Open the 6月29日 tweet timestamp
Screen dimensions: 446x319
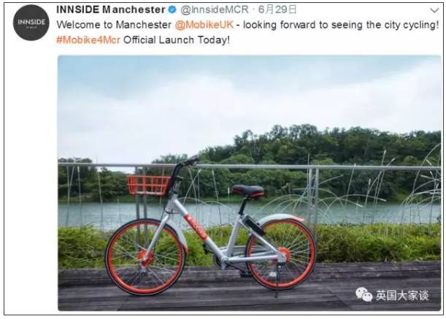coord(277,9)
